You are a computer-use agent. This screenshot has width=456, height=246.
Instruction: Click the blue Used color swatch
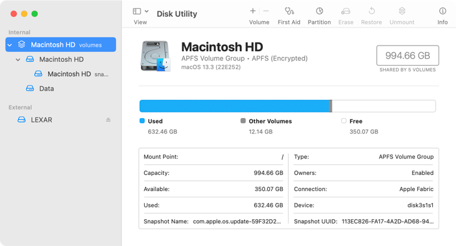142,121
